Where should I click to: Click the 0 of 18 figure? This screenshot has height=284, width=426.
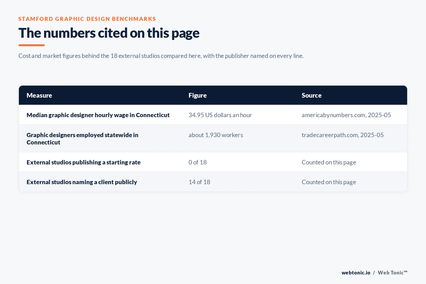point(198,162)
